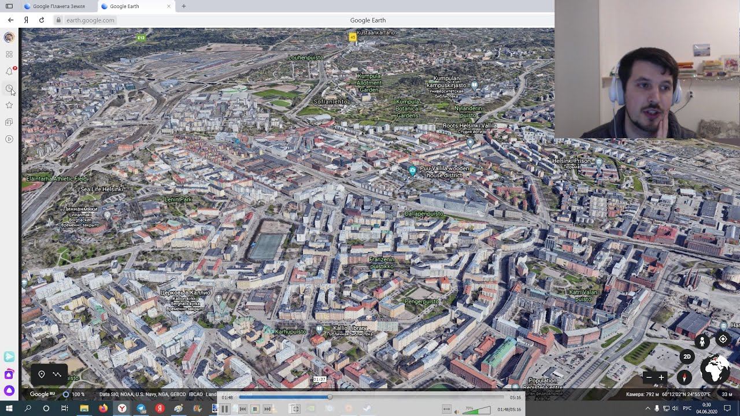Reset view with the compass
The height and width of the screenshot is (416, 740).
(x=684, y=378)
